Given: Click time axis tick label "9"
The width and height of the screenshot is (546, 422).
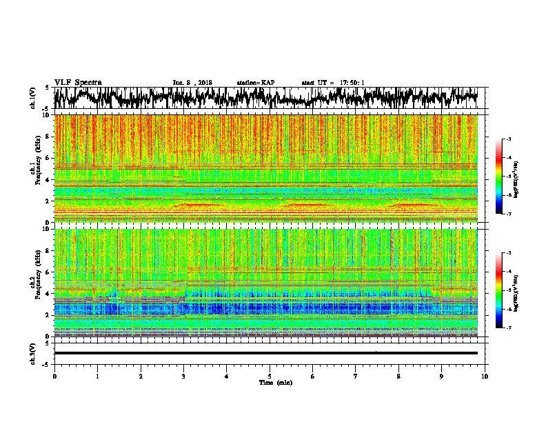Looking at the screenshot, I should point(441,376).
